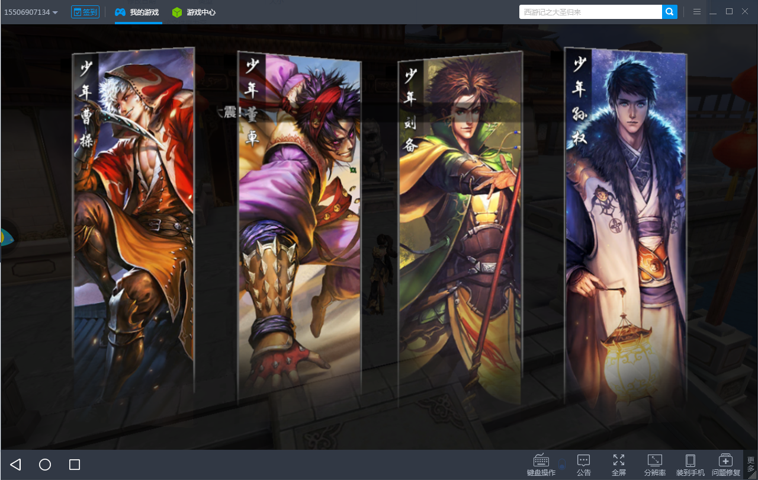Expand the 更多 more options
This screenshot has width=758, height=480.
[x=751, y=465]
